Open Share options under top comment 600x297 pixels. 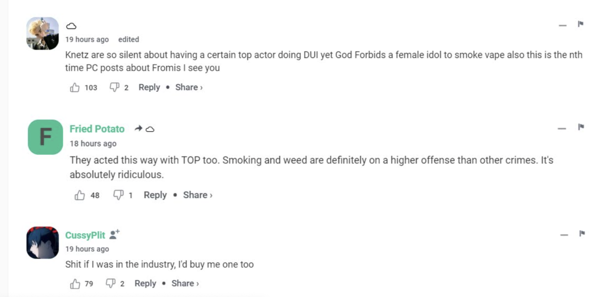point(188,87)
